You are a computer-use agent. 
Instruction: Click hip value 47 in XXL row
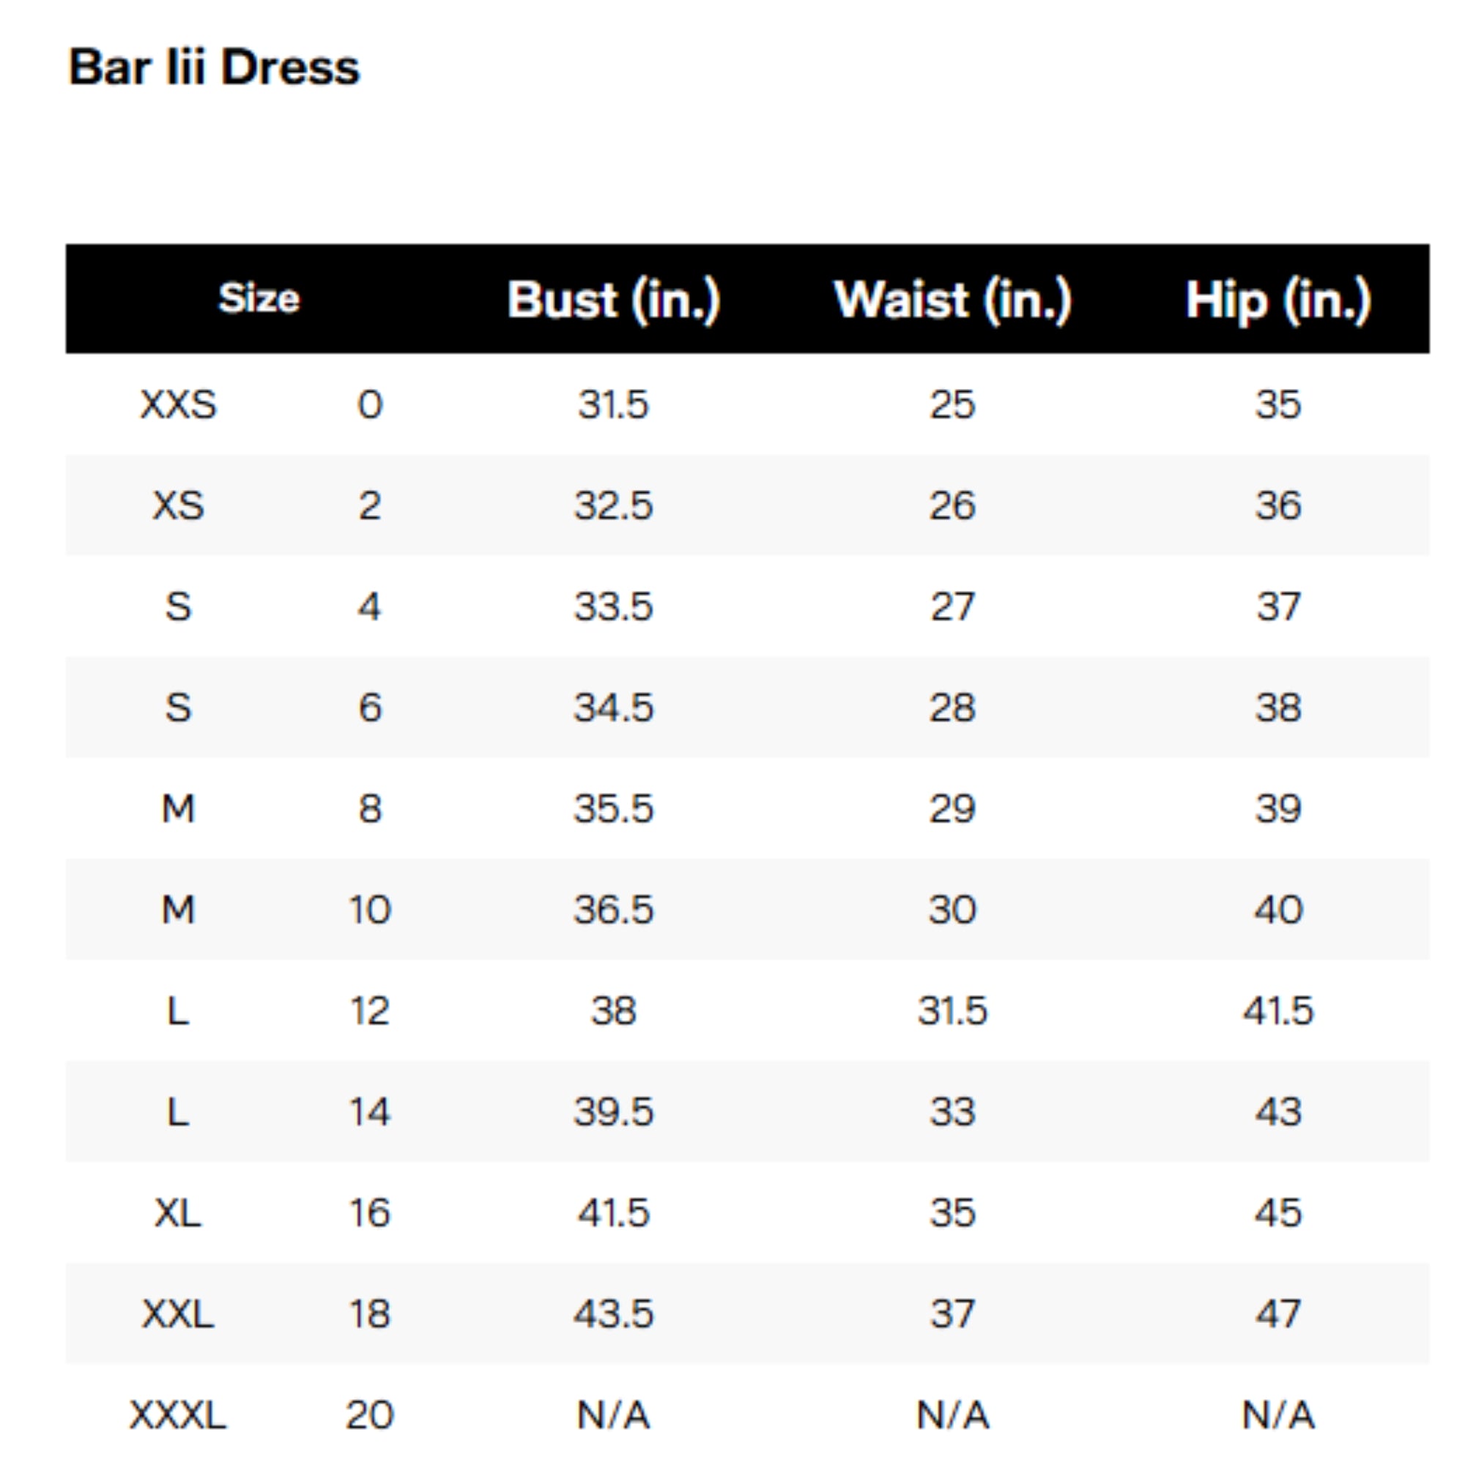click(1277, 1313)
